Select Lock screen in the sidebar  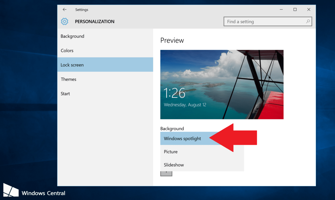(x=72, y=65)
